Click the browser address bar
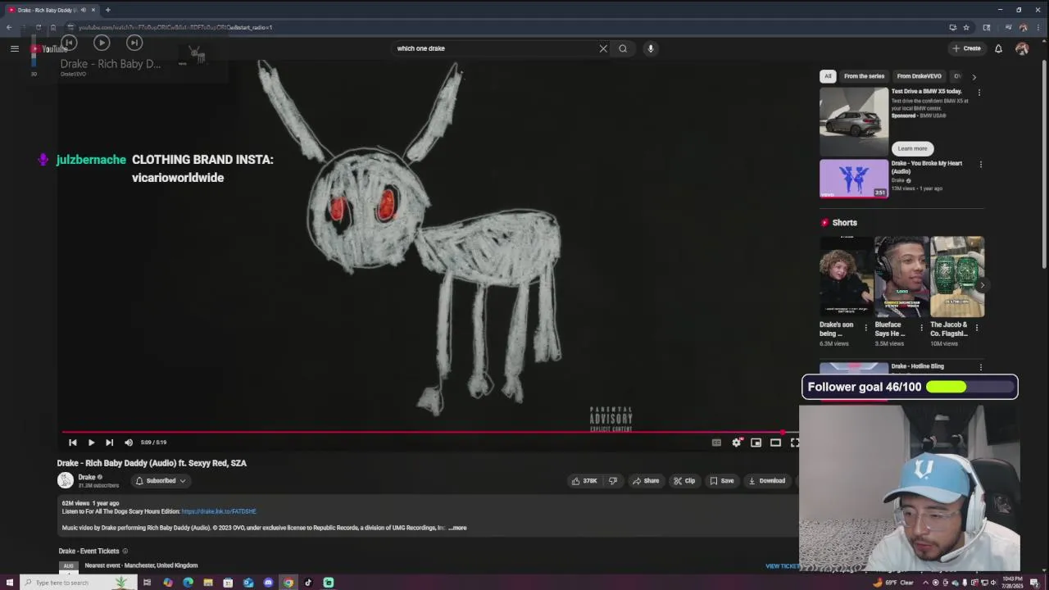 tap(508, 27)
